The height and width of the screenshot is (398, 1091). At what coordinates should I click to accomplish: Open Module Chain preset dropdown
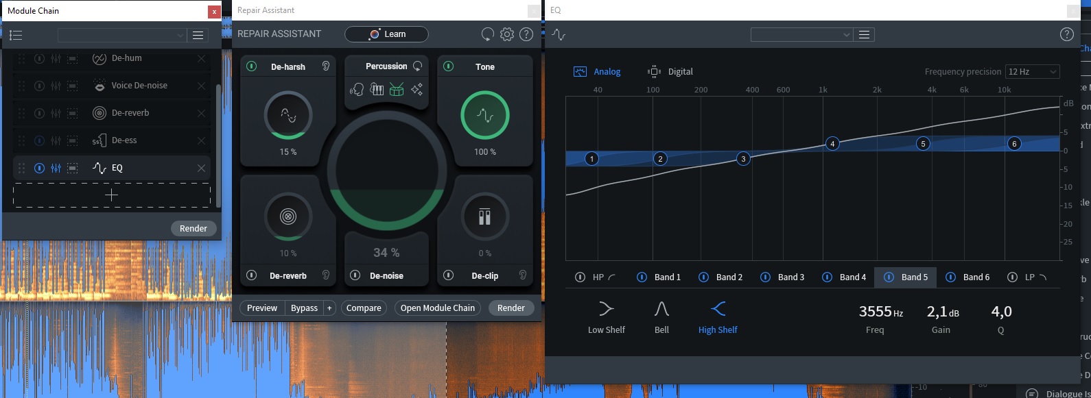[122, 36]
